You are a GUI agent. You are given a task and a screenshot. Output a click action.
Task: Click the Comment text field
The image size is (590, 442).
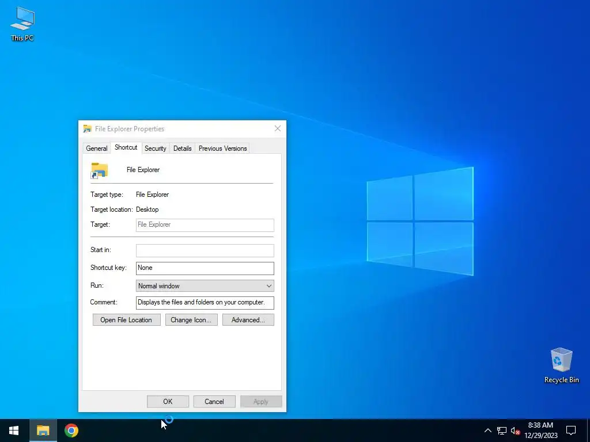pyautogui.click(x=205, y=303)
